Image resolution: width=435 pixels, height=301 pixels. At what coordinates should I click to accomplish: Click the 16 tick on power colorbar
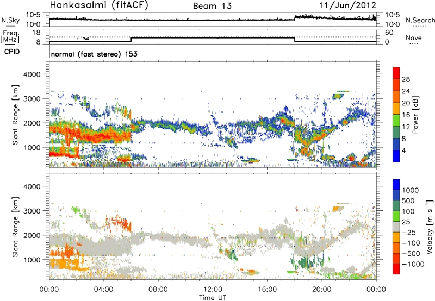pos(406,115)
